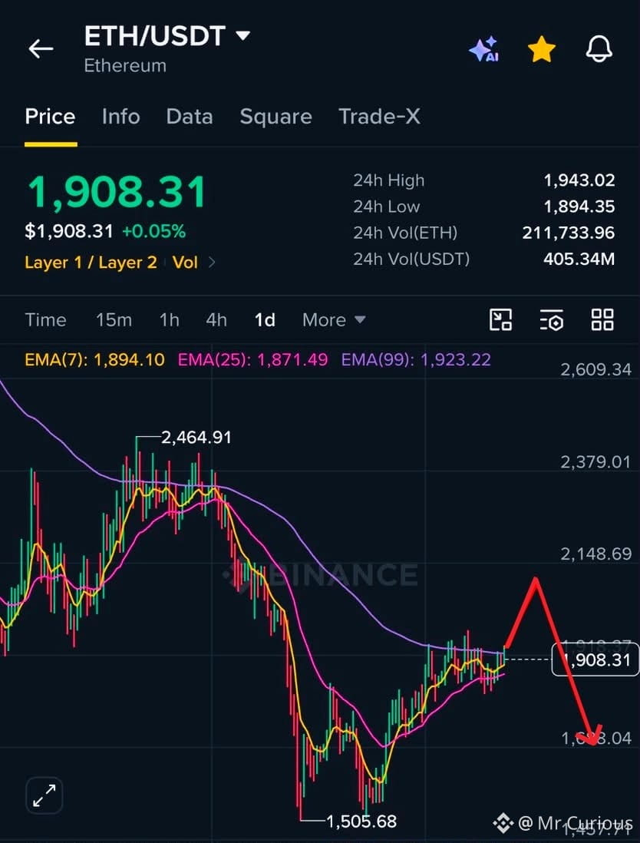
Task: Tap the EMA(25) indicator label
Action: tap(252, 359)
